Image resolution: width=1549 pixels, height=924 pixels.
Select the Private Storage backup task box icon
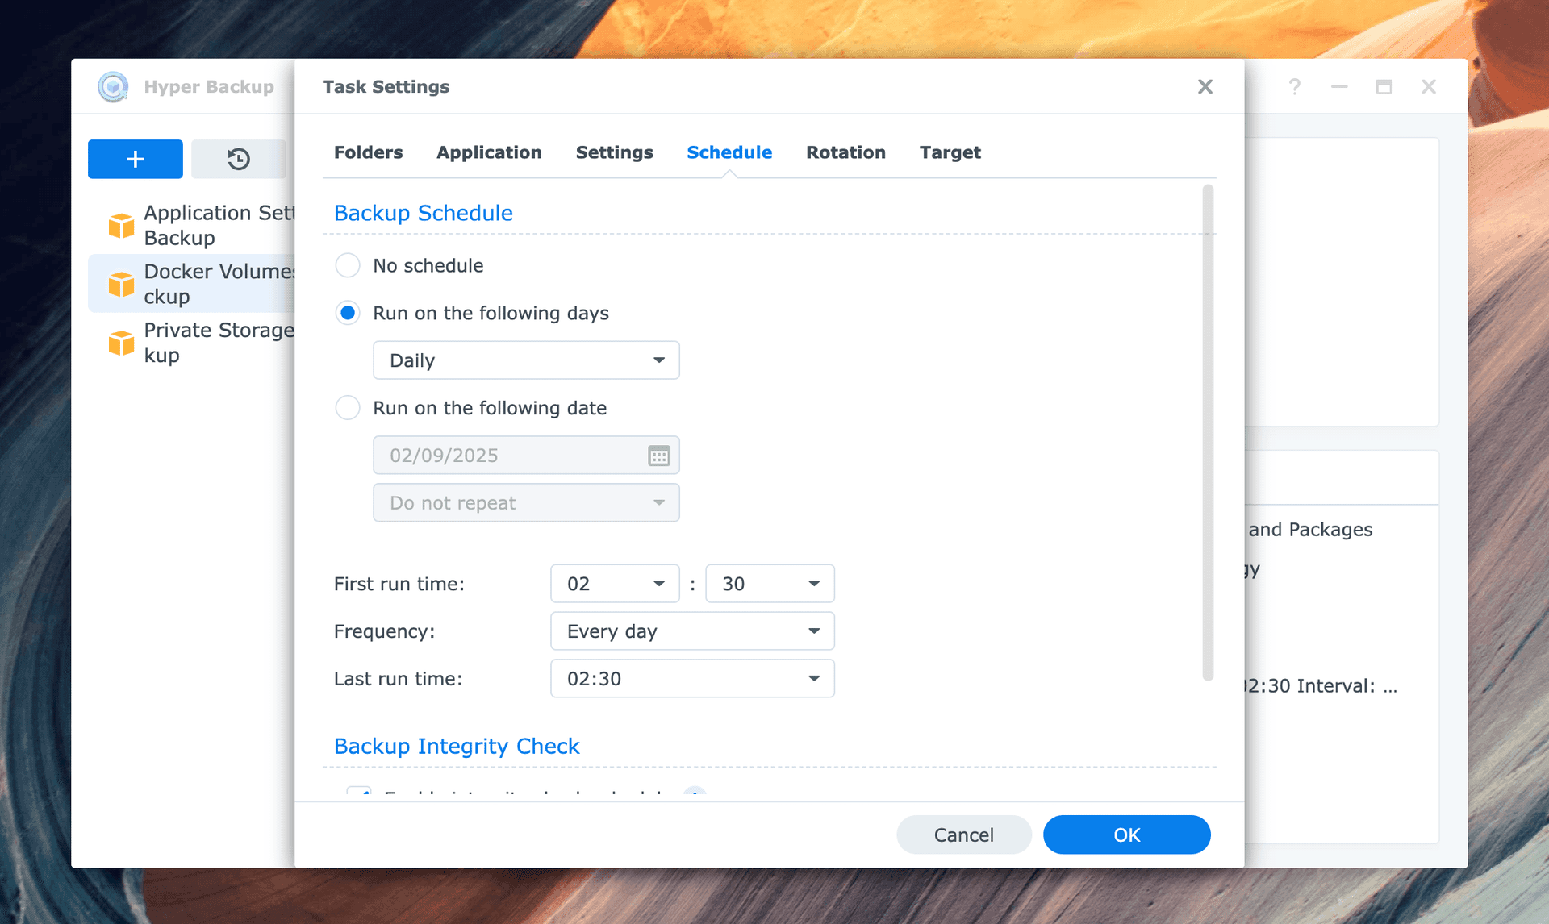pyautogui.click(x=121, y=343)
